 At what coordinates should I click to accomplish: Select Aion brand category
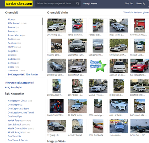pos(10,19)
